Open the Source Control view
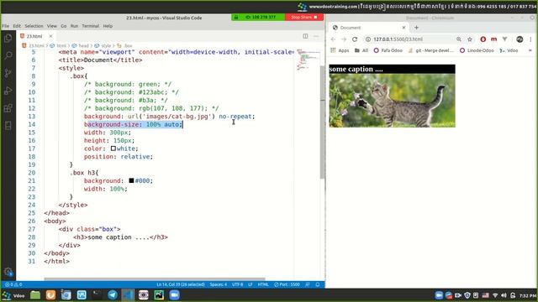Image resolution: width=538 pixels, height=302 pixels. pyautogui.click(x=8, y=73)
